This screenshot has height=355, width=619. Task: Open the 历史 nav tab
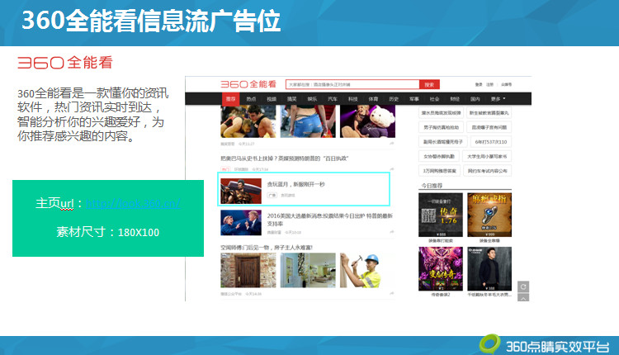click(394, 99)
